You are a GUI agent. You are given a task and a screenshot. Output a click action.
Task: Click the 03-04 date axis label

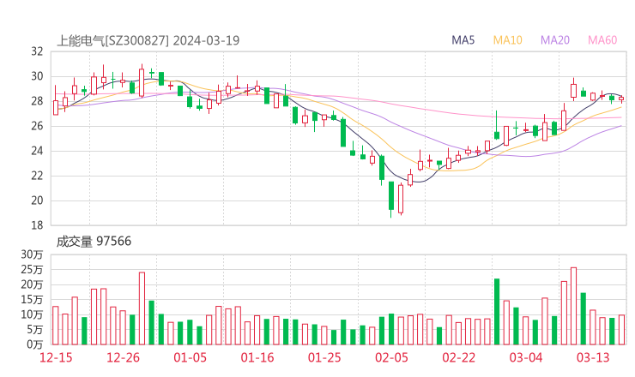pyautogui.click(x=526, y=357)
